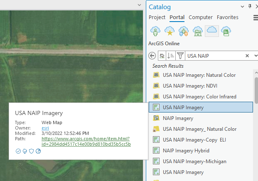This screenshot has width=258, height=181.
Task: Open Living Atlas portal collection
Action: (x=226, y=31)
